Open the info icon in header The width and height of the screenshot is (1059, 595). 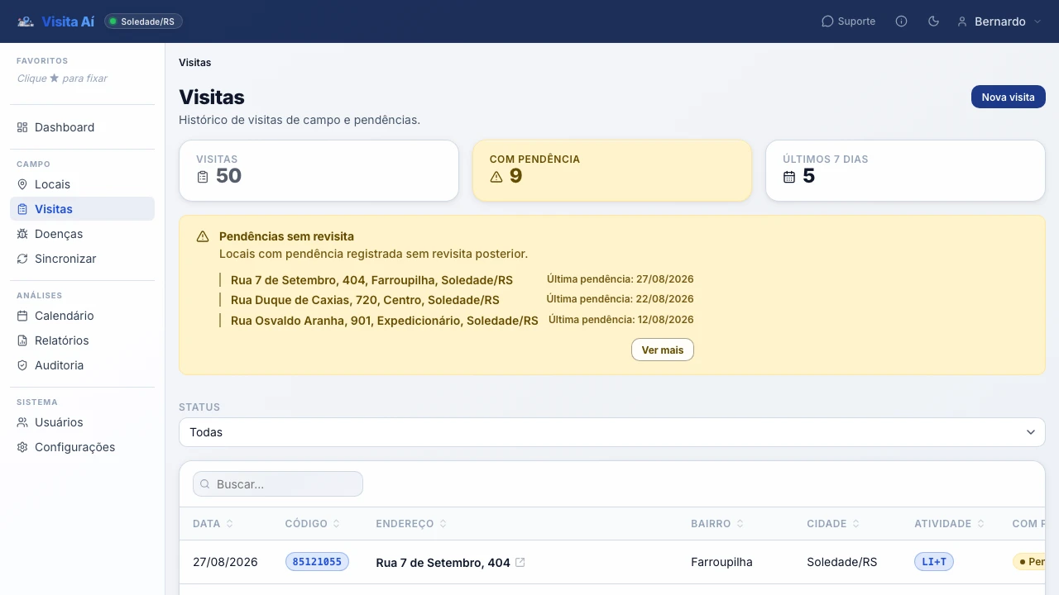click(x=902, y=21)
